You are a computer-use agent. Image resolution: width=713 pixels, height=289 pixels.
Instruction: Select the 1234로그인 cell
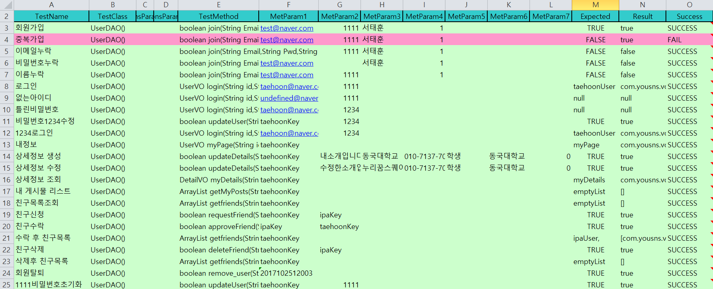52,133
